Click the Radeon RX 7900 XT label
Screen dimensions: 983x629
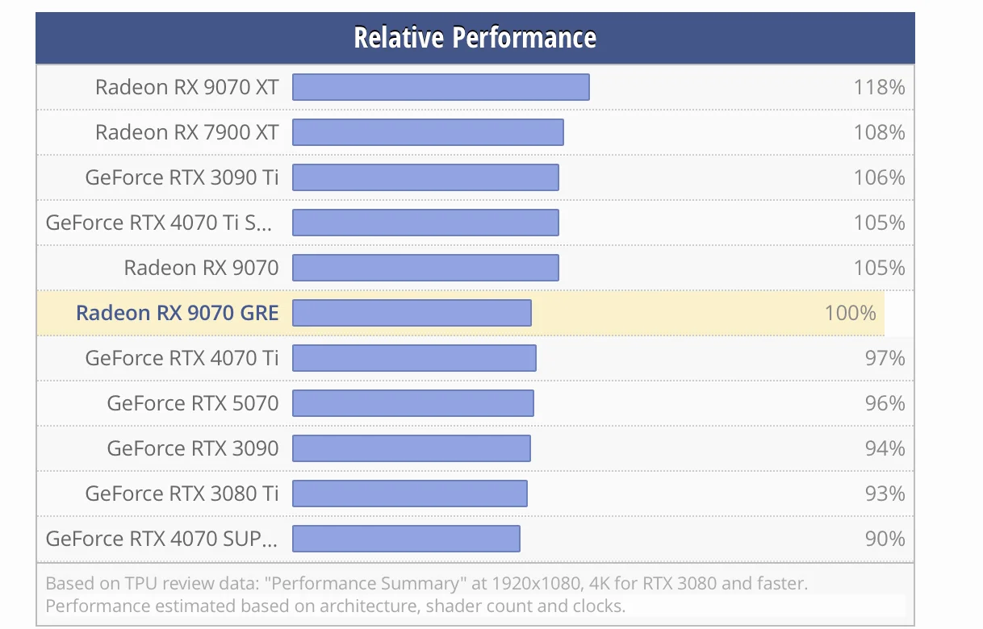pos(186,132)
